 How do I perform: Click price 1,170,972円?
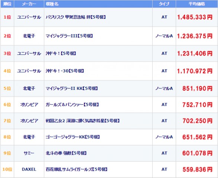coord(195,71)
